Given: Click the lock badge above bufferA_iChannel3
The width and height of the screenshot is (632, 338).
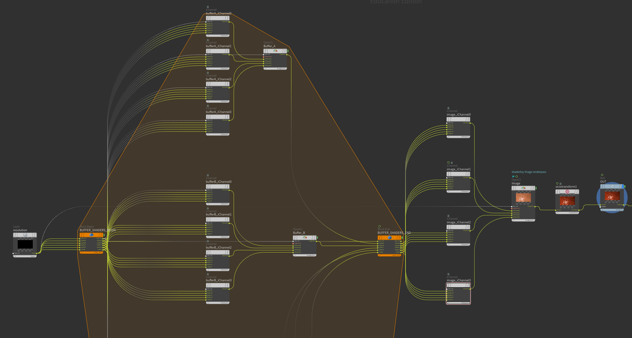Looking at the screenshot, I should (x=208, y=105).
